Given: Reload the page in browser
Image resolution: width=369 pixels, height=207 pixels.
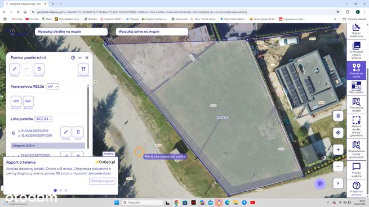Looking at the screenshot, I should pos(18,12).
